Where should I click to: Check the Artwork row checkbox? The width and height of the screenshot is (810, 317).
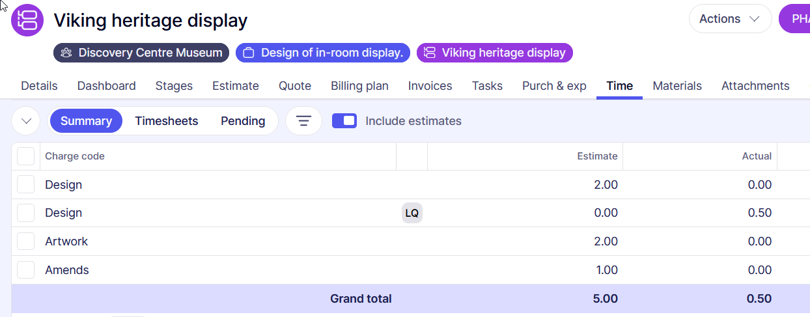(25, 241)
